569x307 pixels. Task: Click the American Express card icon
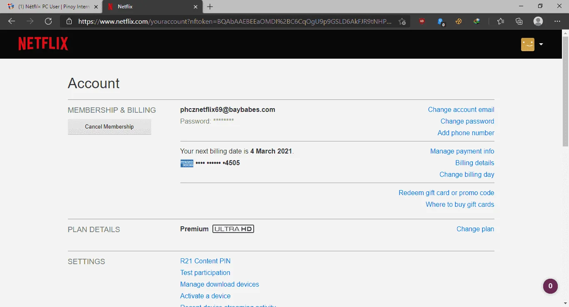coord(187,163)
